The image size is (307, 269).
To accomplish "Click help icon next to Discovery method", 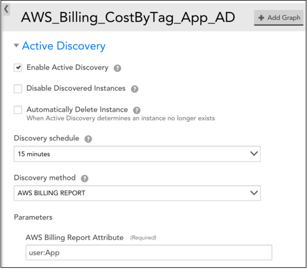I will click(85, 179).
